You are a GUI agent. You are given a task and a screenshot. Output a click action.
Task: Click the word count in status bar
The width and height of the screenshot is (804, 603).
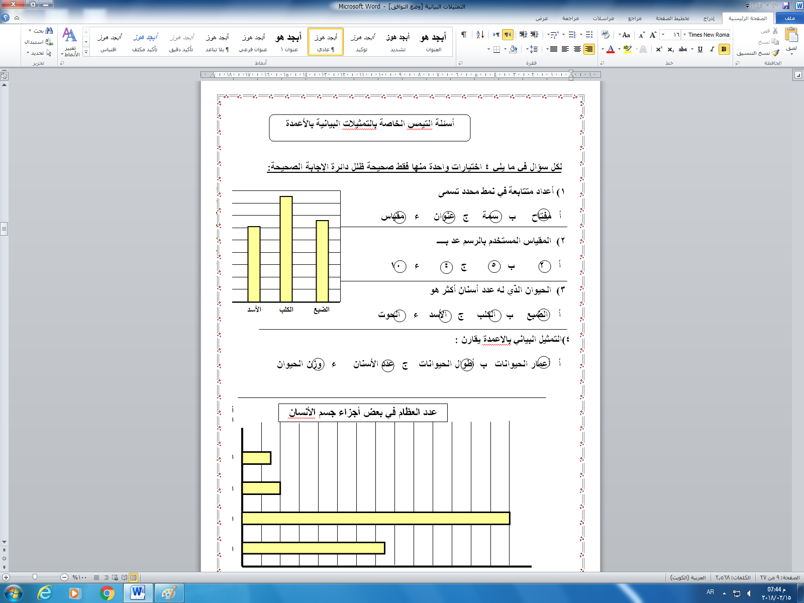[733, 578]
